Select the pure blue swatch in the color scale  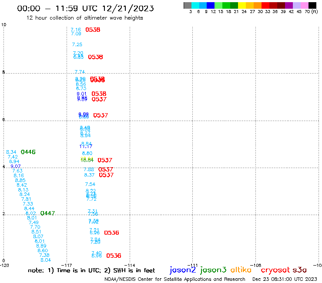pyautogui.click(x=211, y=5)
